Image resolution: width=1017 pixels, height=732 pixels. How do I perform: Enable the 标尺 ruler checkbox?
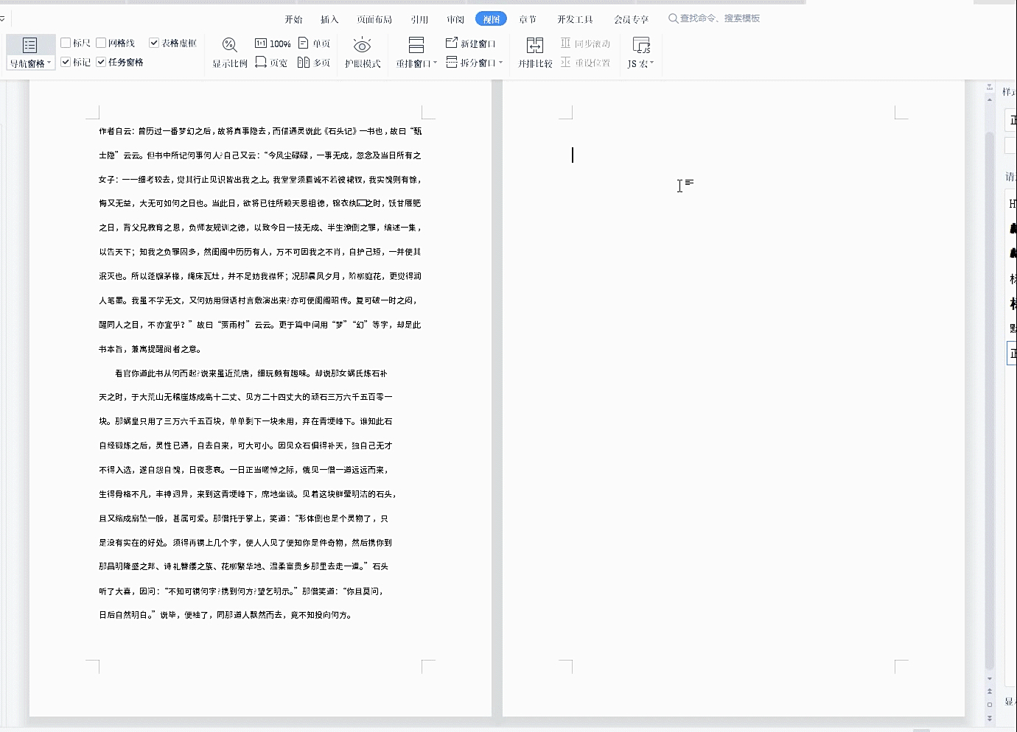click(x=66, y=43)
